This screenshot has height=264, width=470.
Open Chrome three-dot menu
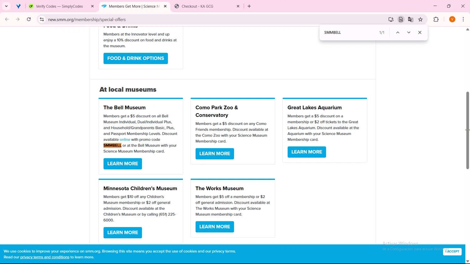tap(463, 19)
